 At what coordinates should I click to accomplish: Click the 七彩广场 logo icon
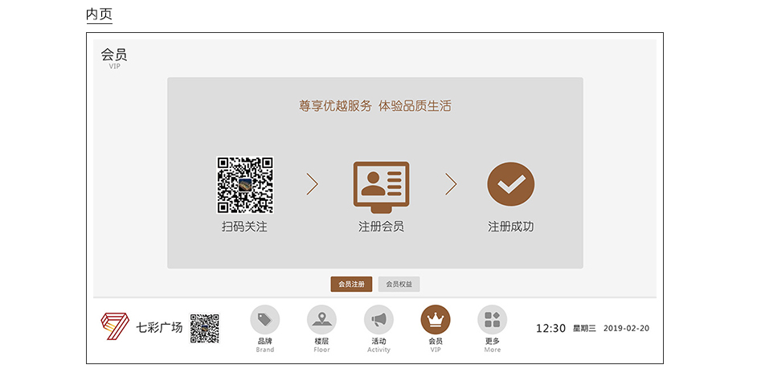[114, 326]
